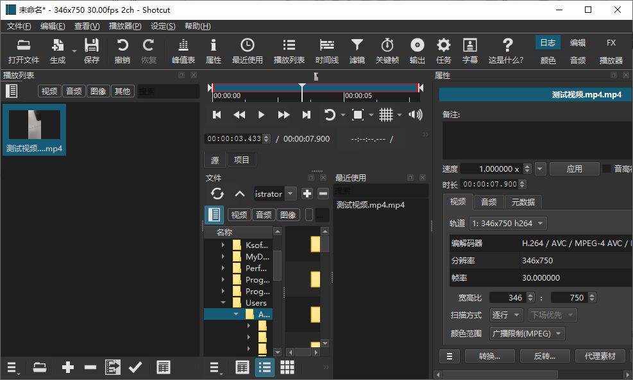
Task: Toggle the zoom fit icon in player
Action: pyautogui.click(x=358, y=115)
